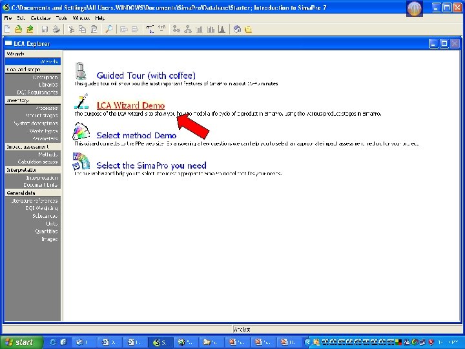Select Waste types in the sidebar

click(44, 131)
